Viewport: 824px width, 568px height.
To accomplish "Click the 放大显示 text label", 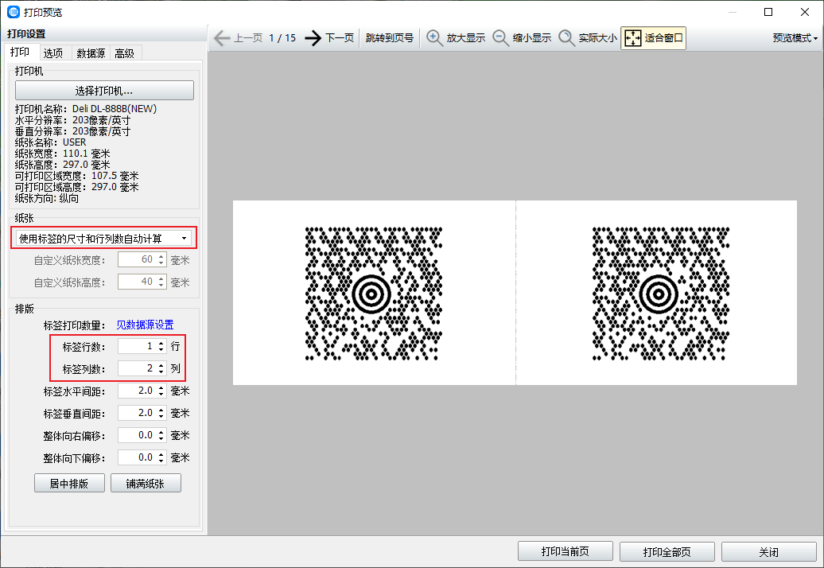I will tap(466, 38).
